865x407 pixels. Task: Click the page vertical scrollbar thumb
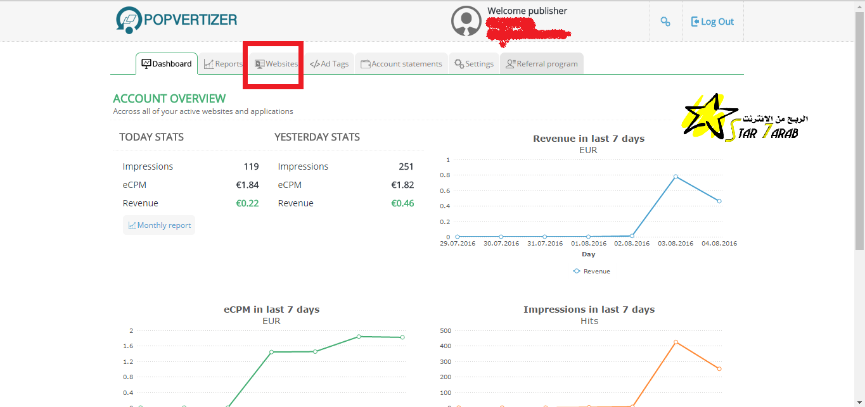pyautogui.click(x=860, y=131)
